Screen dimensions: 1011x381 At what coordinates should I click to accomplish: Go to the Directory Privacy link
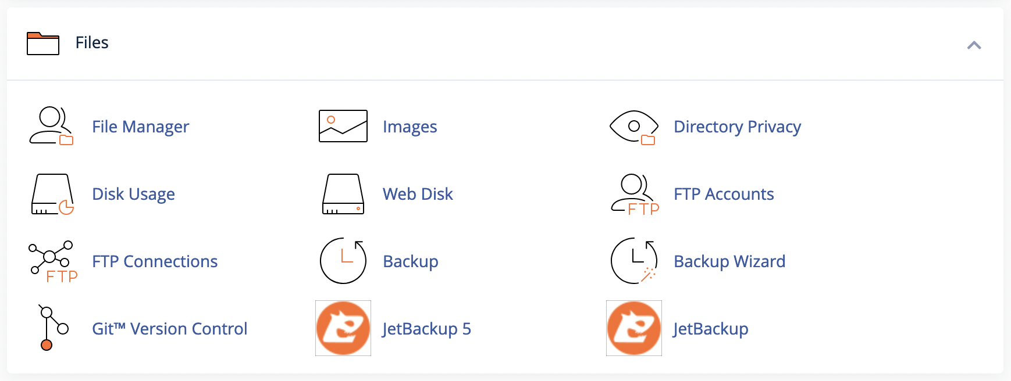738,127
